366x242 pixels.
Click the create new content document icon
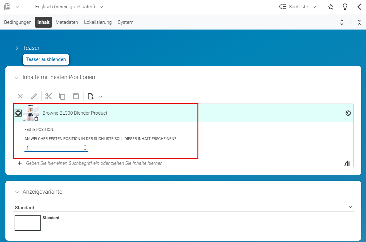point(91,96)
